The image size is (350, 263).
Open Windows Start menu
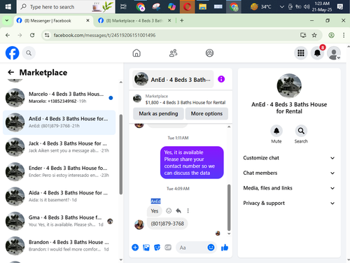[x=8, y=7]
